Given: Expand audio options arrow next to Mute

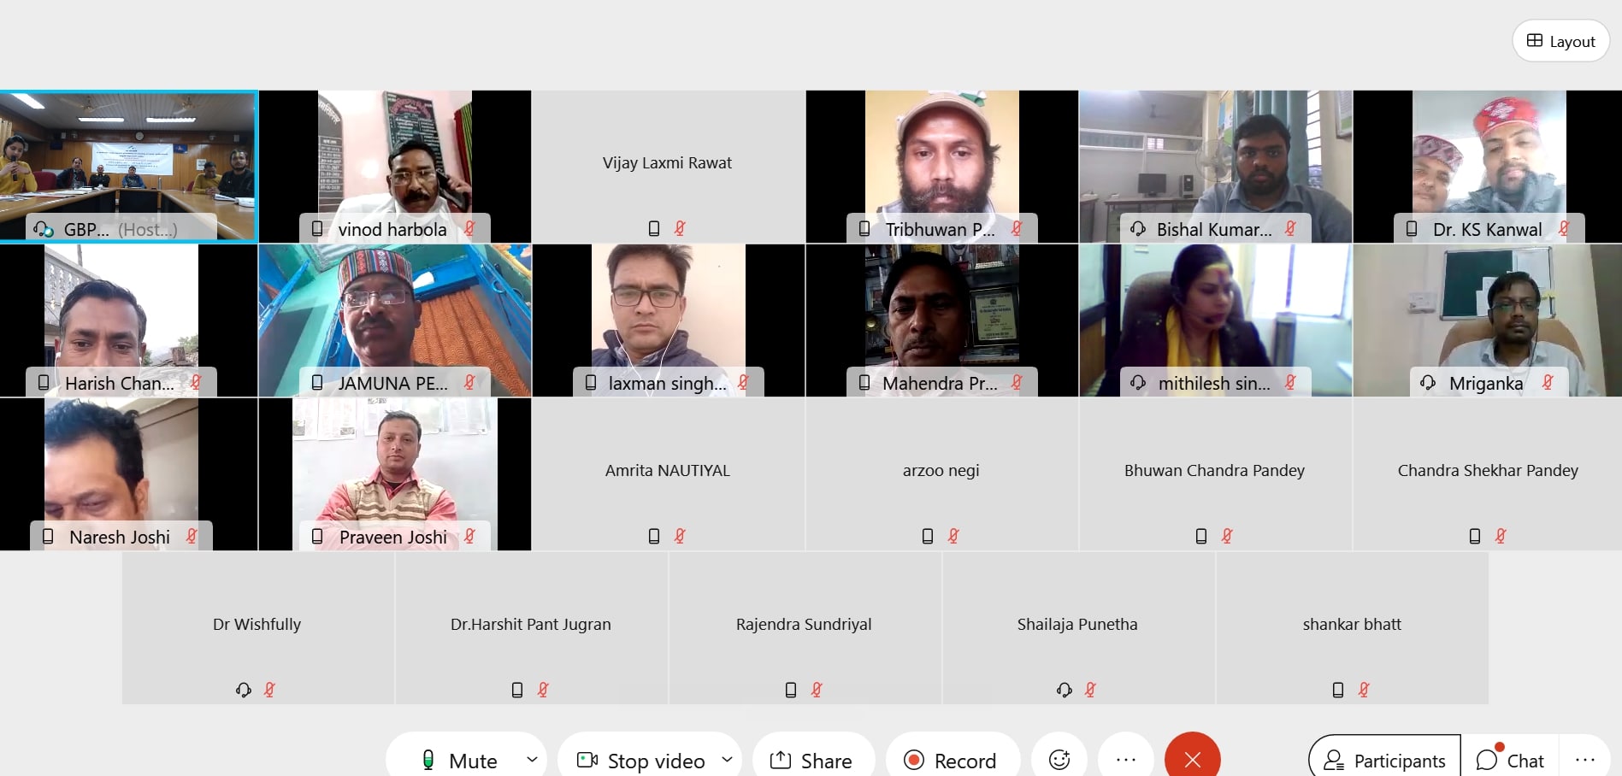Looking at the screenshot, I should coord(532,759).
